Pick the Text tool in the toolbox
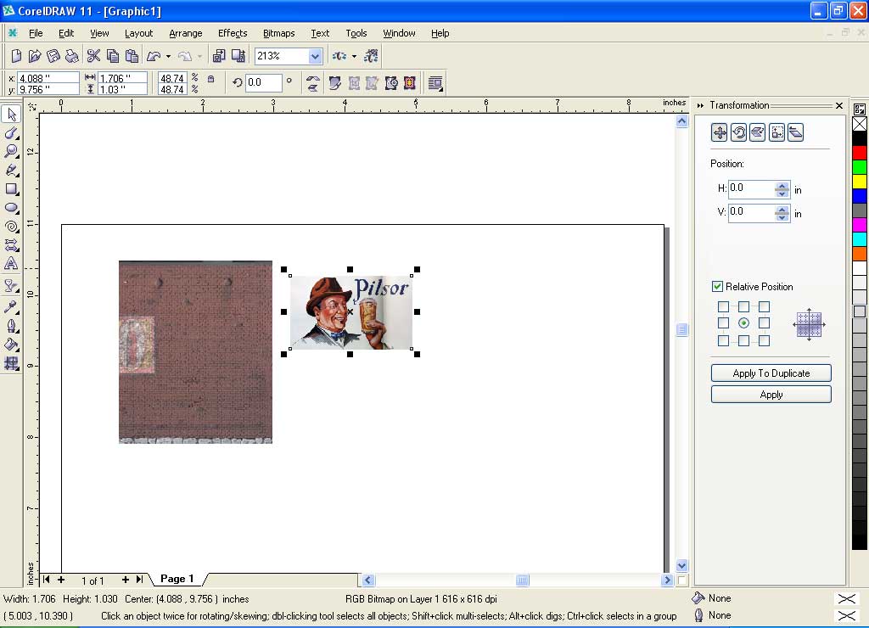The width and height of the screenshot is (869, 628). coord(11,263)
